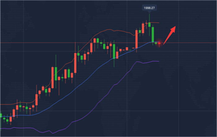Click the tallest red candle left of the peak
217x137 pixels.
[x=137, y=39]
